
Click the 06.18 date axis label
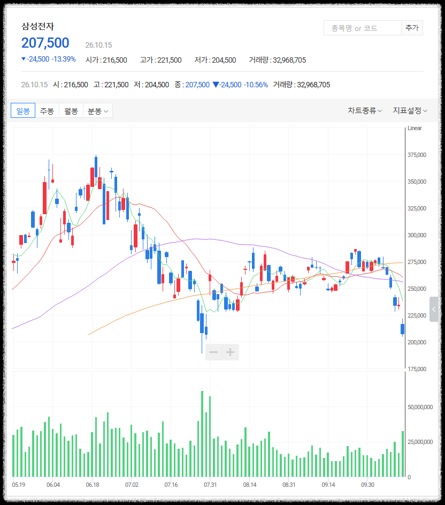[x=93, y=485]
